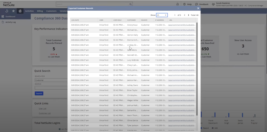Open the Shortcuts star icon
Image resolution: width=267 pixels, height=132 pixels.
pos(13,11)
